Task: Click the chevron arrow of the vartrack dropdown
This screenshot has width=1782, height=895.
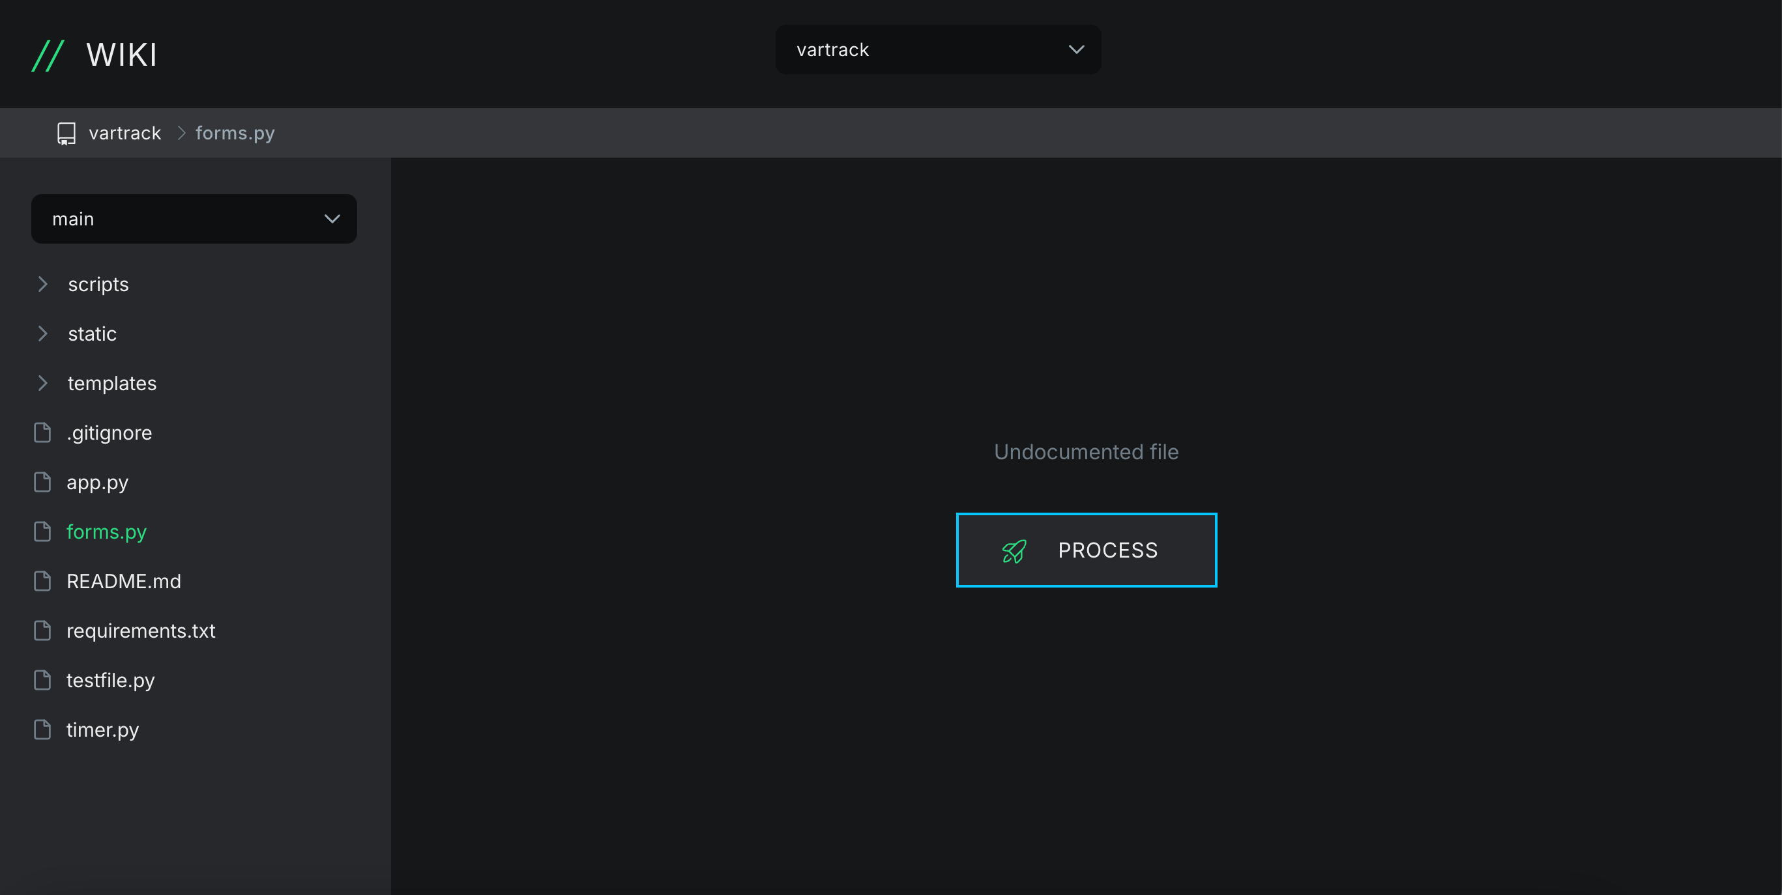Action: pyautogui.click(x=1075, y=50)
